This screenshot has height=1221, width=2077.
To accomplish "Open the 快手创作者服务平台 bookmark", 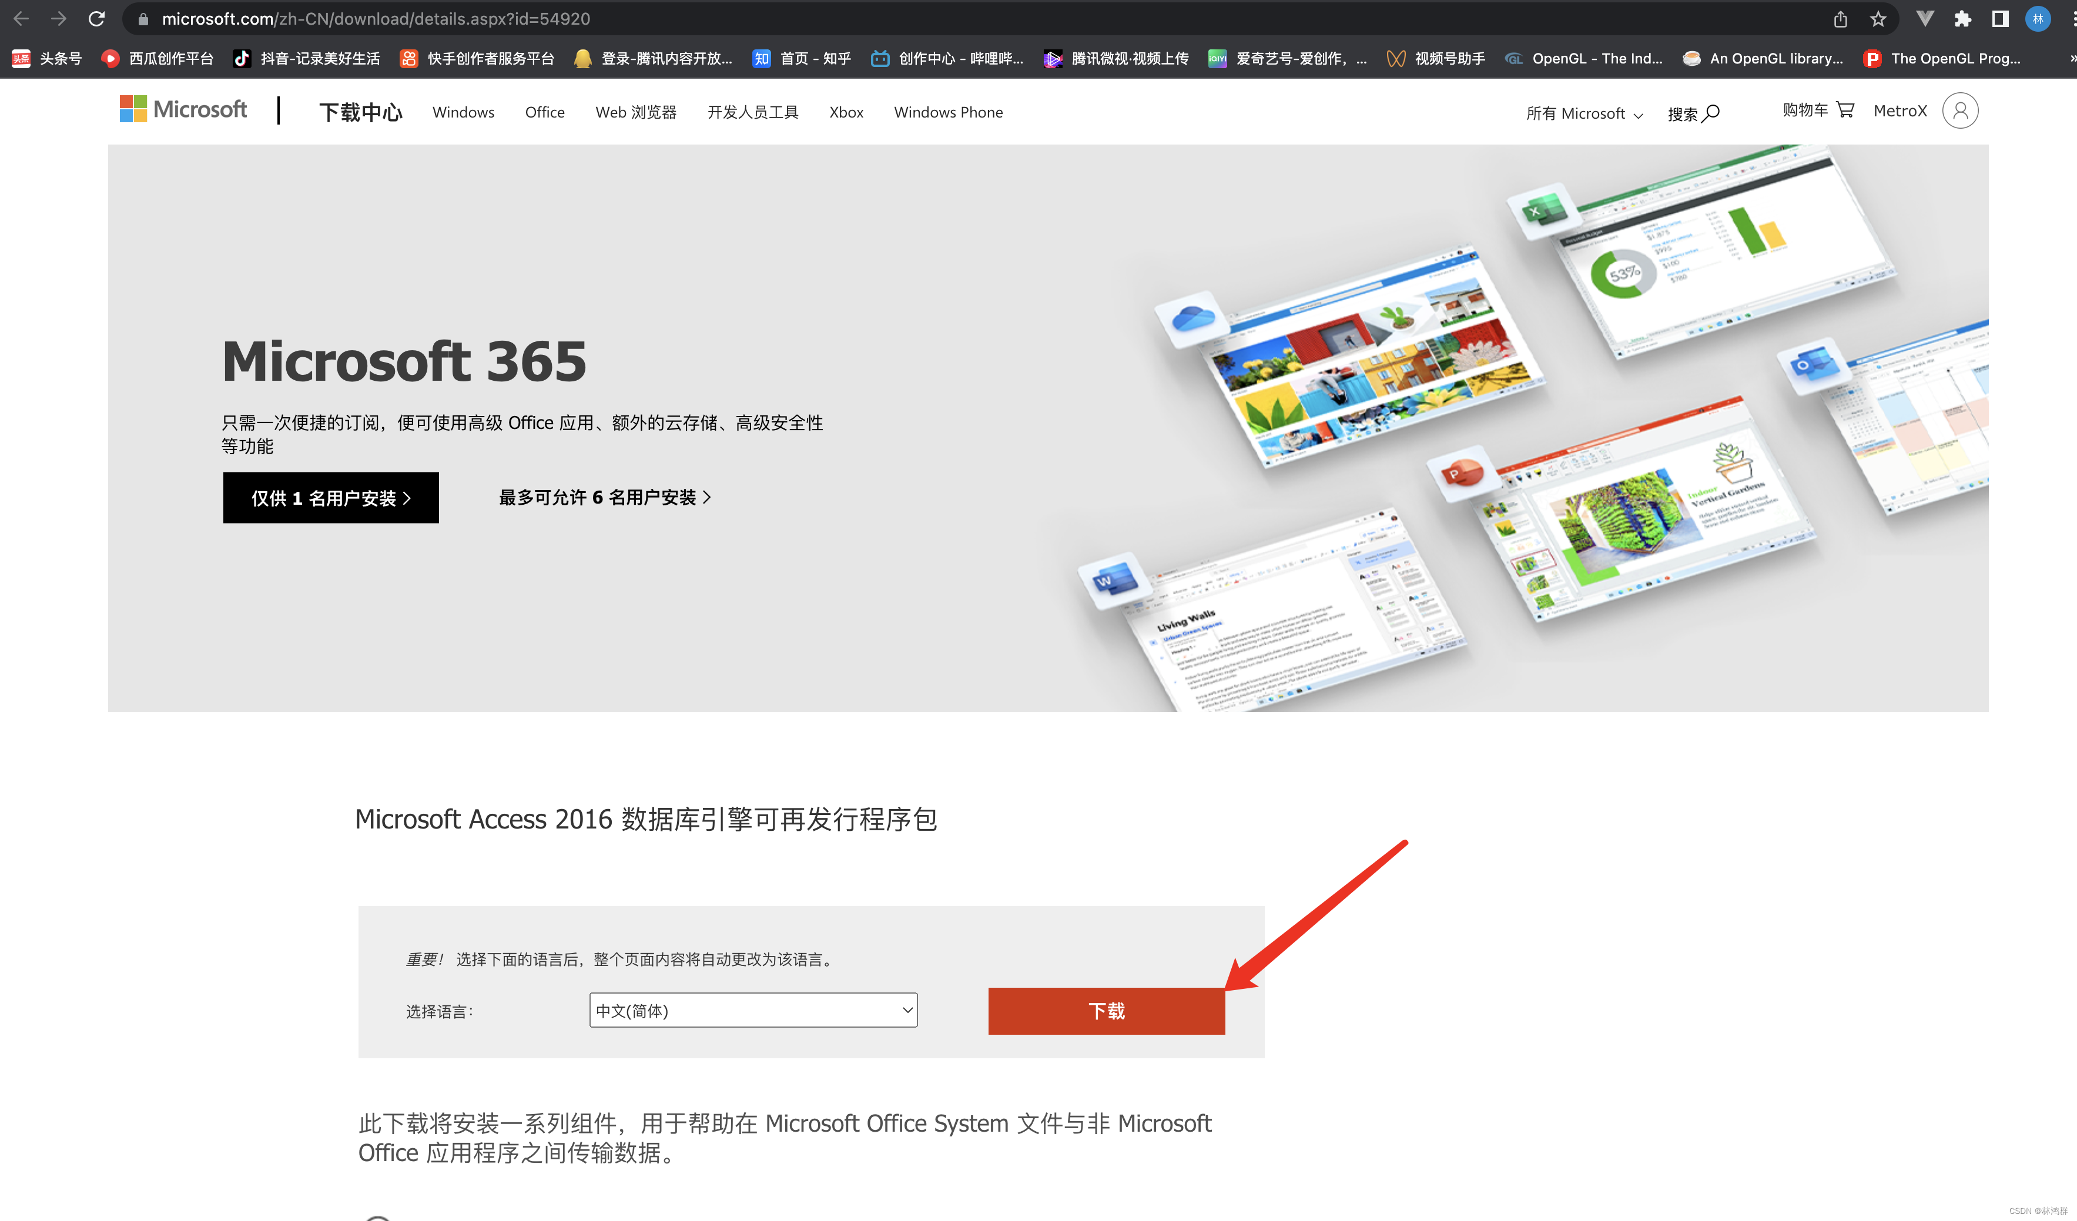I will click(477, 59).
